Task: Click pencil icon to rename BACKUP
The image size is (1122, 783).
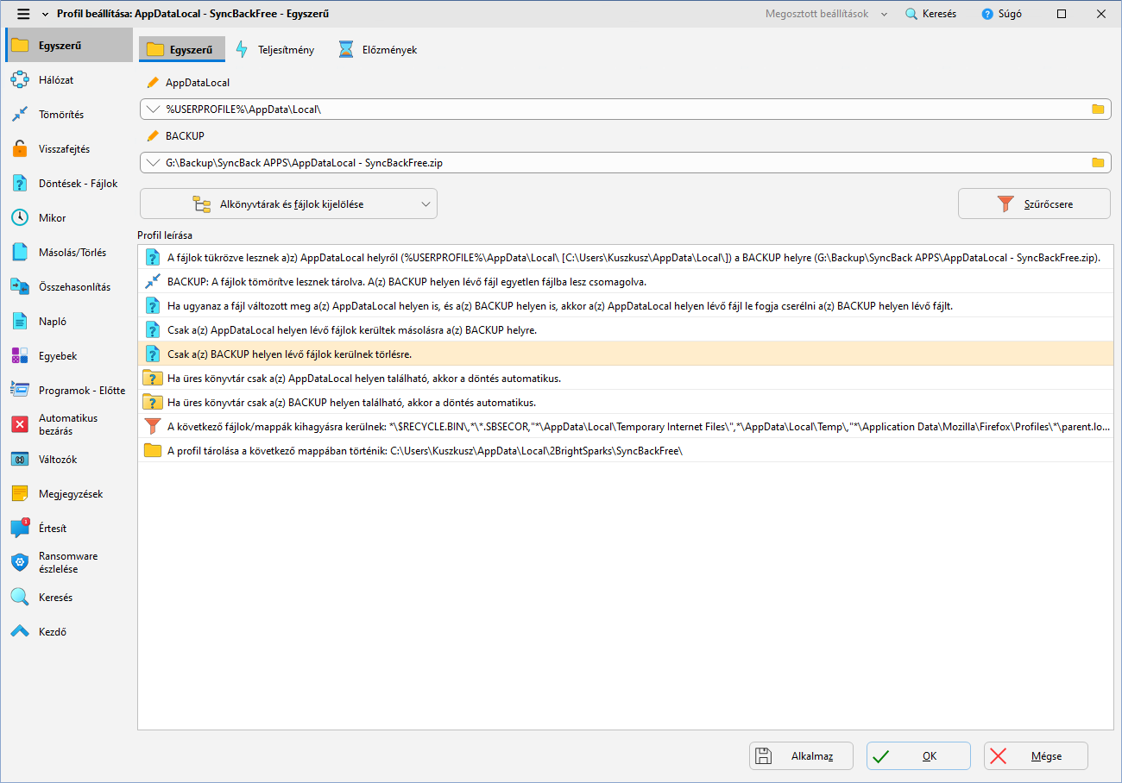Action: pyautogui.click(x=153, y=136)
